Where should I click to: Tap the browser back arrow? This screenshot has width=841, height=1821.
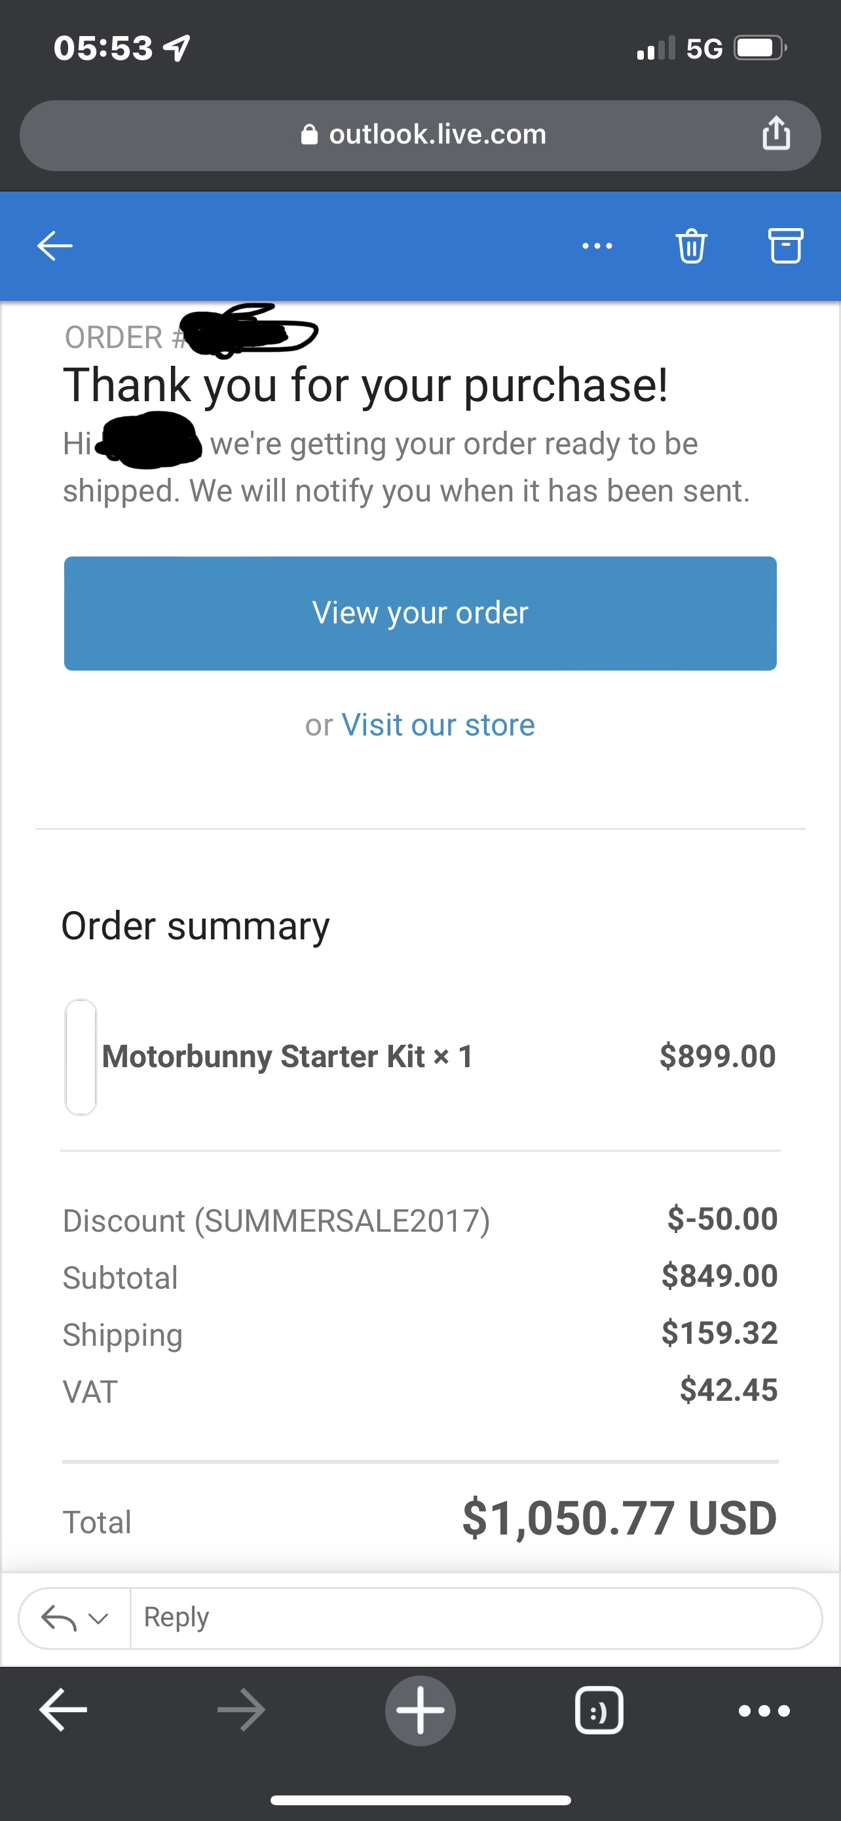click(x=63, y=1710)
